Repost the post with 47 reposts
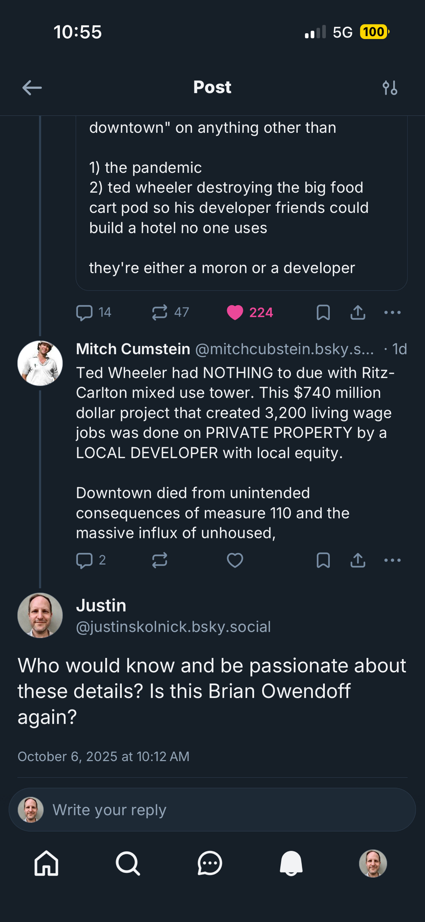 pos(160,313)
